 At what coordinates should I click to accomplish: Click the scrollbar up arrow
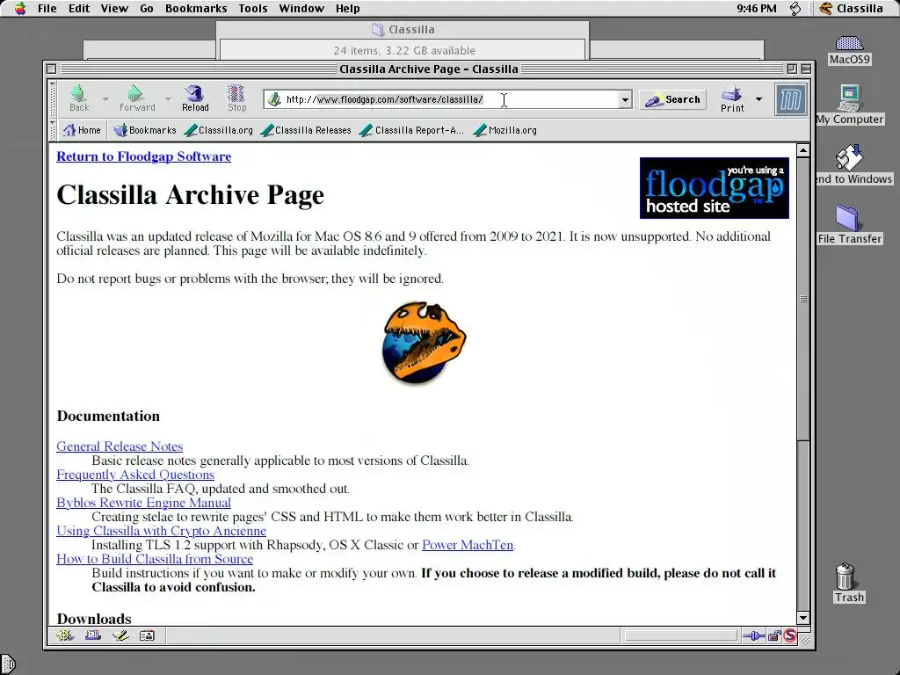pyautogui.click(x=803, y=150)
